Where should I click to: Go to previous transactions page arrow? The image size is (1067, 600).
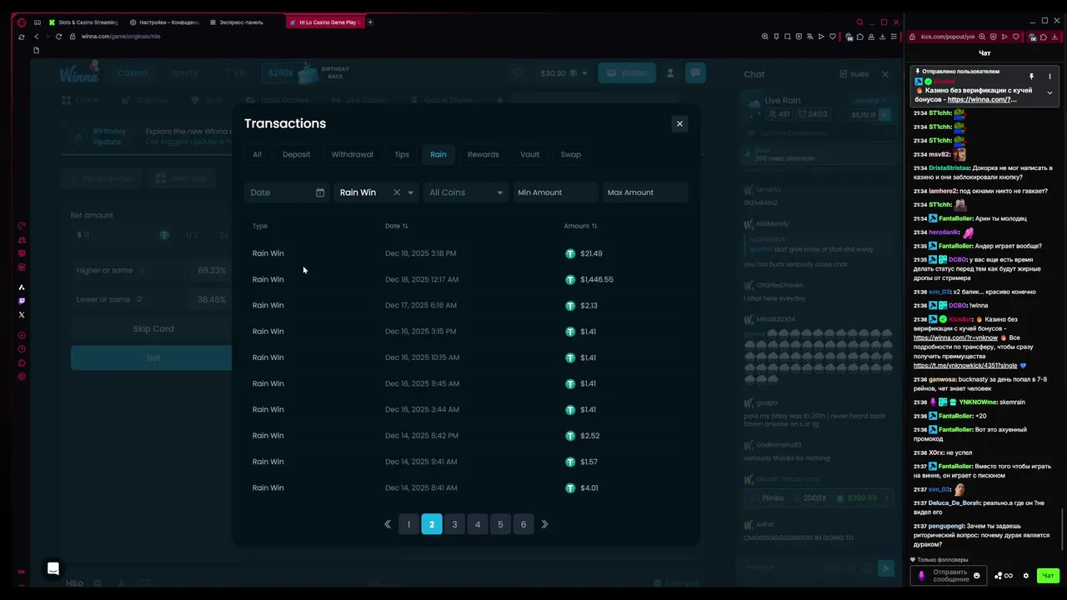tap(387, 524)
